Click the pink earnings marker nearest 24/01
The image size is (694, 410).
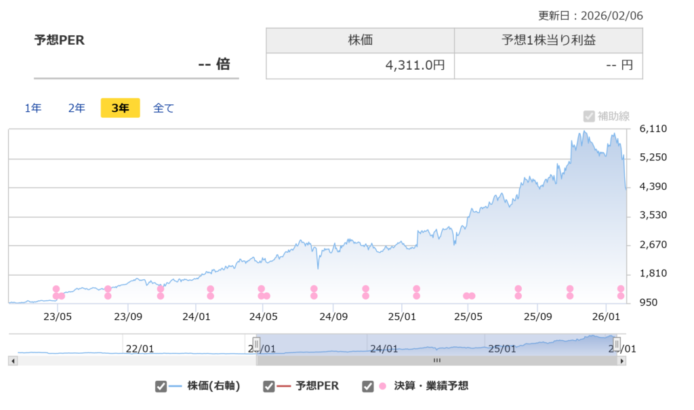tap(210, 292)
